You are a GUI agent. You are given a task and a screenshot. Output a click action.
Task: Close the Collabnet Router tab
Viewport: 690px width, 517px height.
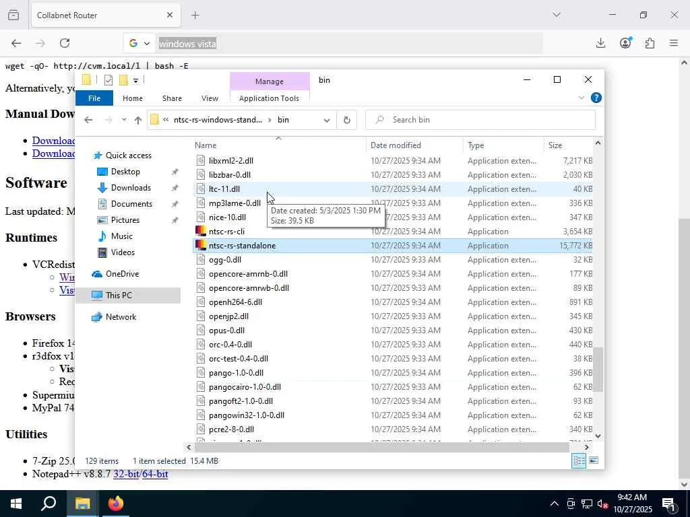(170, 15)
